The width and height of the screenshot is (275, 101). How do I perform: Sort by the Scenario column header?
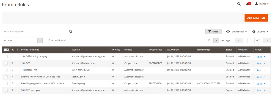90,50
